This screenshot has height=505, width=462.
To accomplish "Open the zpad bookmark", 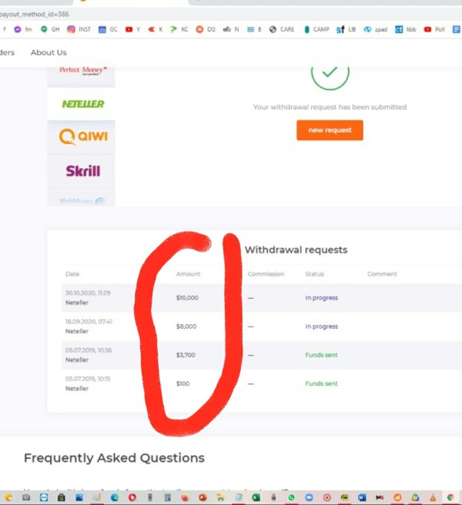I will click(375, 29).
